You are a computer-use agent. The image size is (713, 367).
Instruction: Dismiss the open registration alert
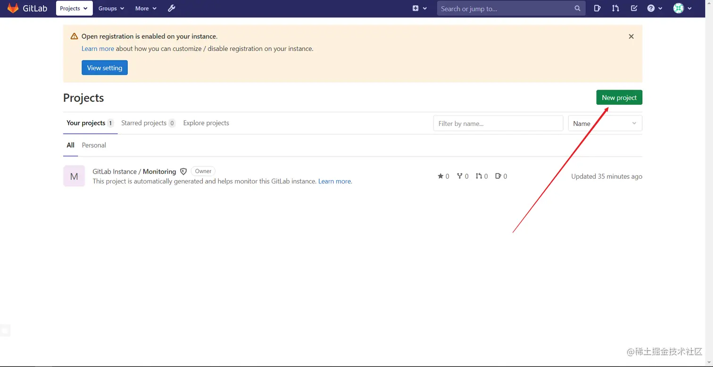click(631, 36)
